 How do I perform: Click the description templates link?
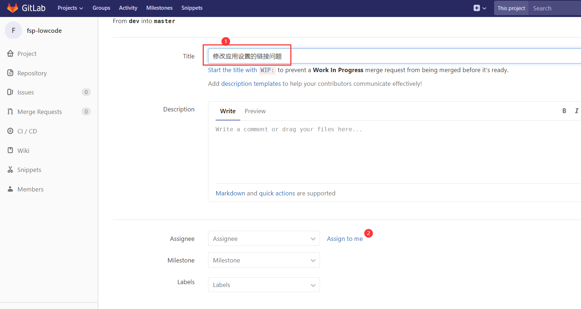pos(251,84)
